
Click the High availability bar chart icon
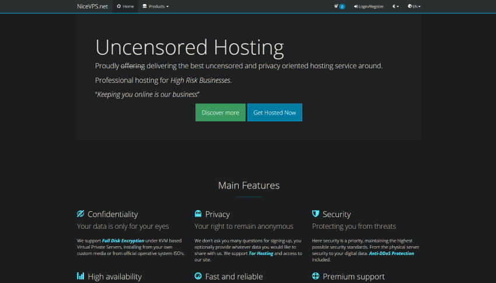tap(81, 276)
